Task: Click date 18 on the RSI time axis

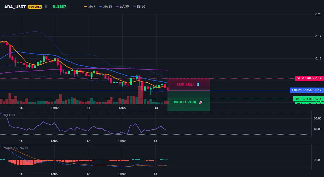Action: click(156, 141)
